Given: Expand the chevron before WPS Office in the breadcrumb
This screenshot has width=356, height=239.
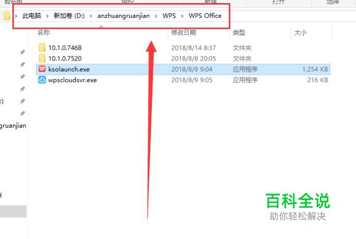Looking at the screenshot, I should (x=182, y=16).
